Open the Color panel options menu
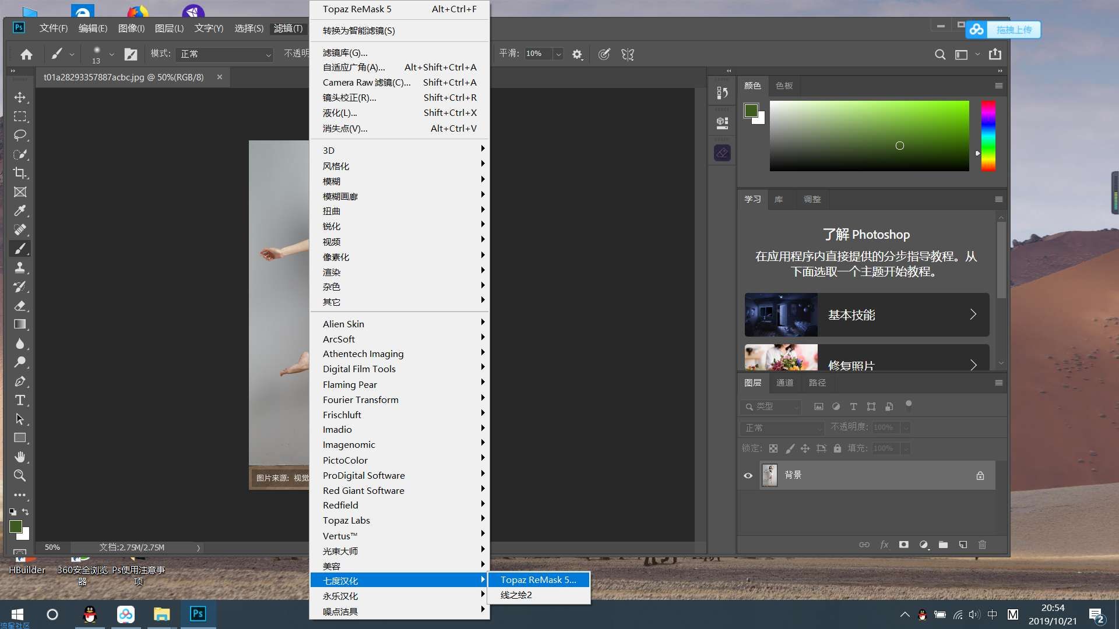This screenshot has height=629, width=1119. (x=998, y=86)
